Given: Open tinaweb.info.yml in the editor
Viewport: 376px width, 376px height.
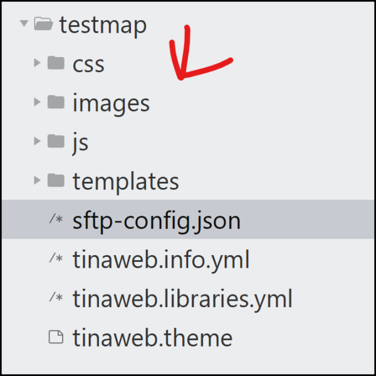Looking at the screenshot, I should [x=160, y=259].
